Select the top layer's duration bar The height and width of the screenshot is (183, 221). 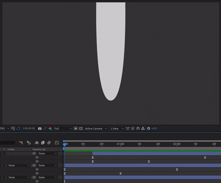pyautogui.click(x=157, y=153)
